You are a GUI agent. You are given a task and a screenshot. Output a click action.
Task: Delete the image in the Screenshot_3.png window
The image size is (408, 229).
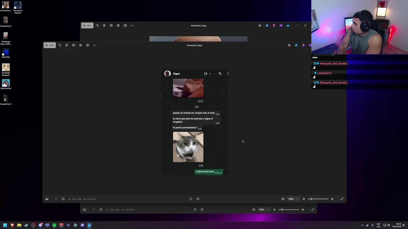[x=67, y=45]
